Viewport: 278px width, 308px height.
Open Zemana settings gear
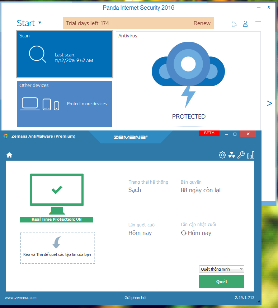point(222,155)
